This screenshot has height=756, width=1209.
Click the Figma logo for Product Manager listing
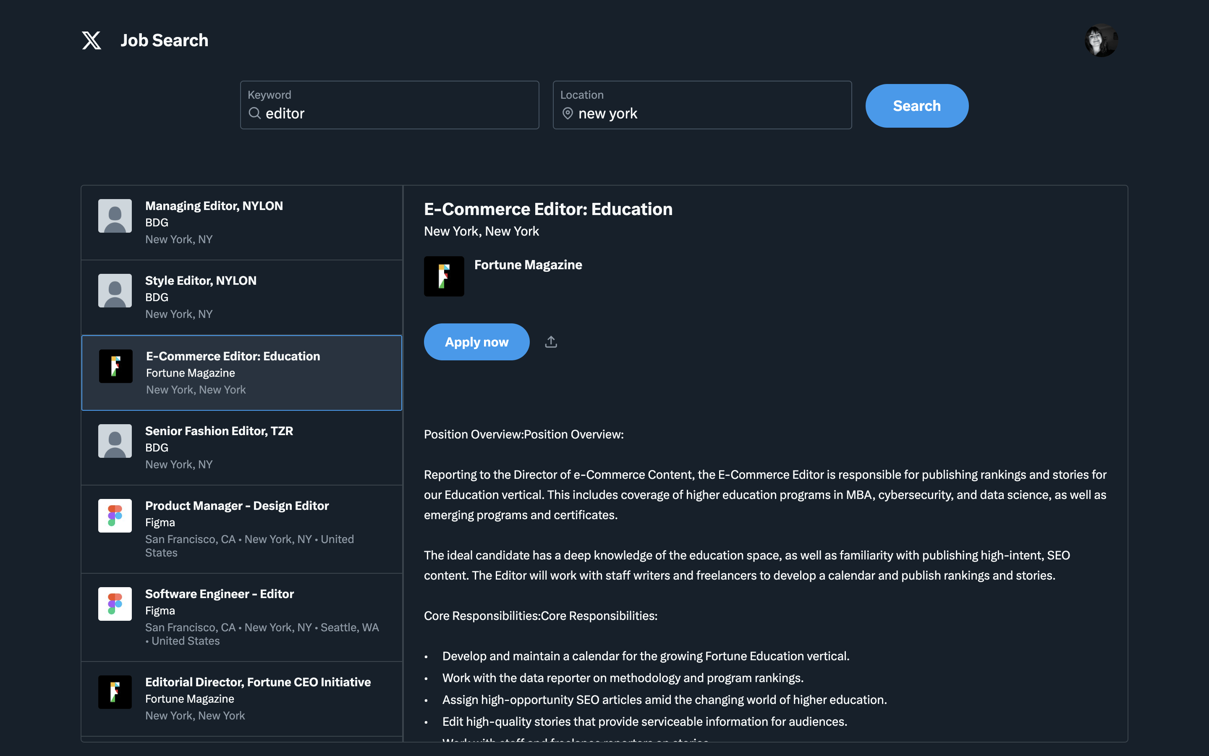click(115, 515)
